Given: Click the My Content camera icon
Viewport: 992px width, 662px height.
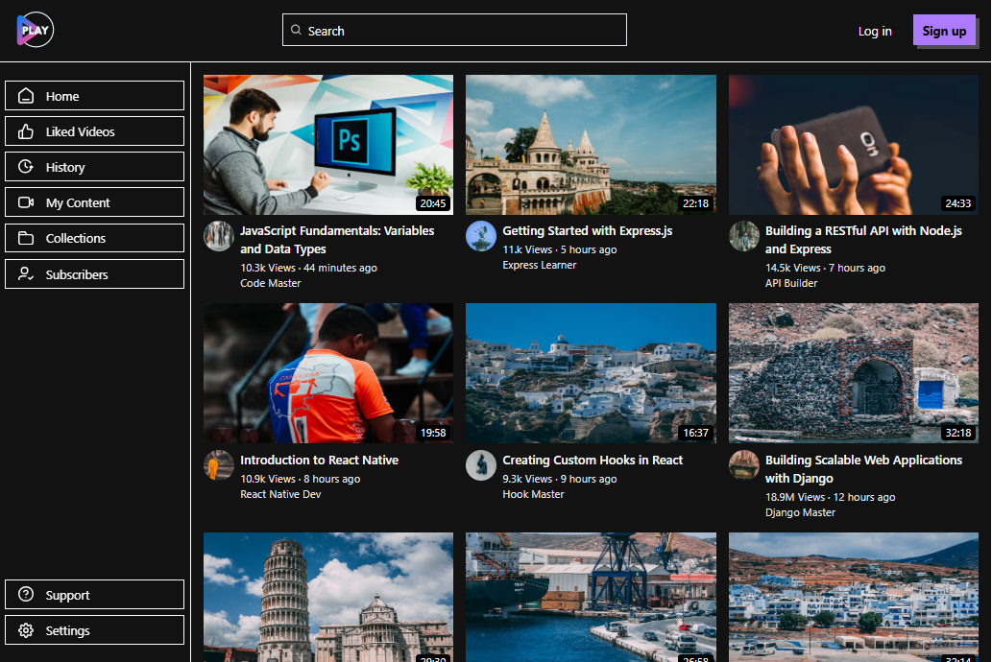Looking at the screenshot, I should pyautogui.click(x=26, y=202).
